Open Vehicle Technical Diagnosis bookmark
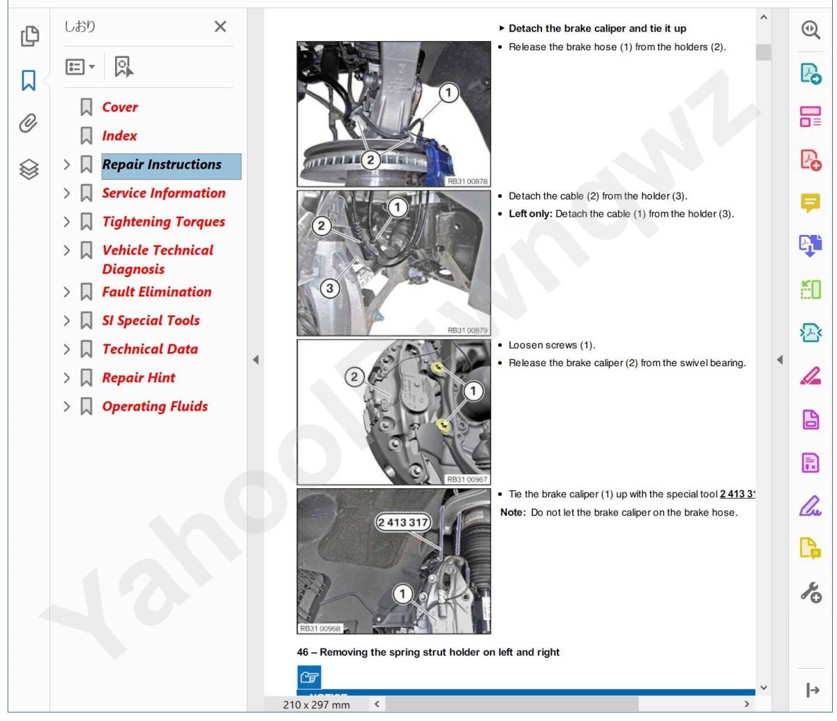Screen dimensions: 837x721 click(158, 259)
